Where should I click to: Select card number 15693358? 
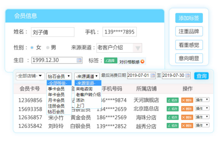[30, 109]
